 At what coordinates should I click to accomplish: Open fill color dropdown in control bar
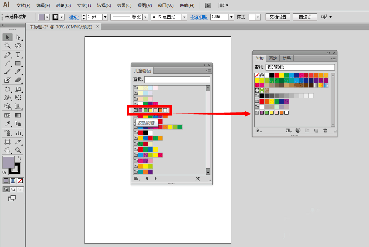pyautogui.click(x=47, y=17)
